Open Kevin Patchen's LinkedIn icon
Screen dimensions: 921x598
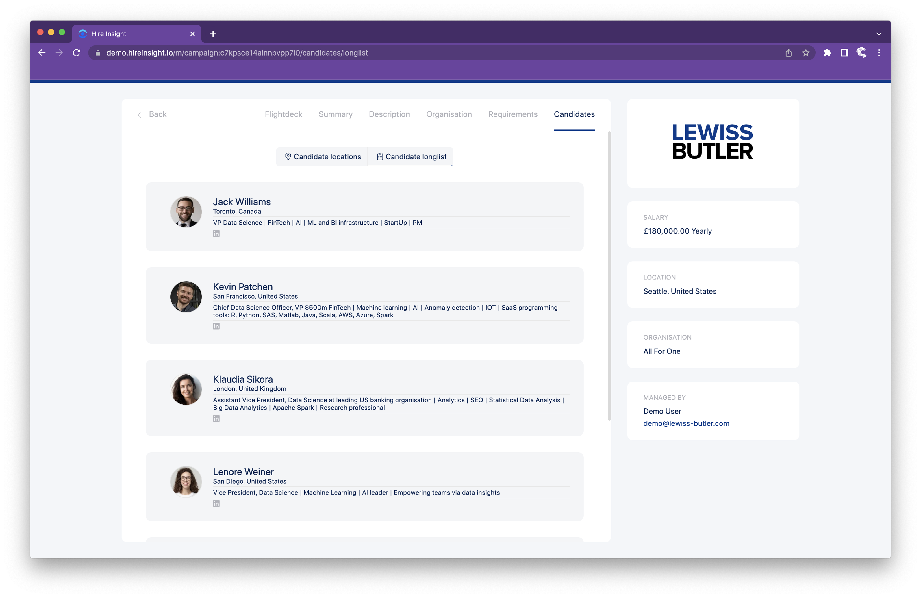point(216,326)
